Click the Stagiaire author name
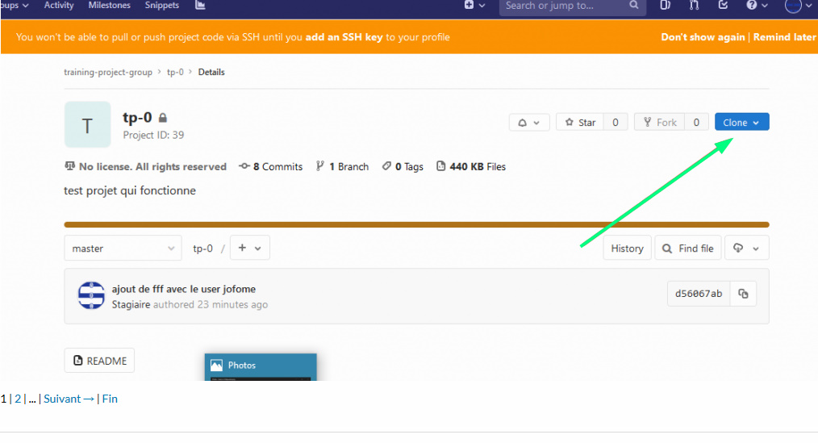Viewport: 818px width, 443px height. tap(131, 304)
